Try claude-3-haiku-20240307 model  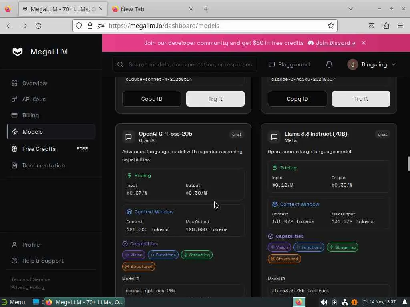[x=361, y=99]
